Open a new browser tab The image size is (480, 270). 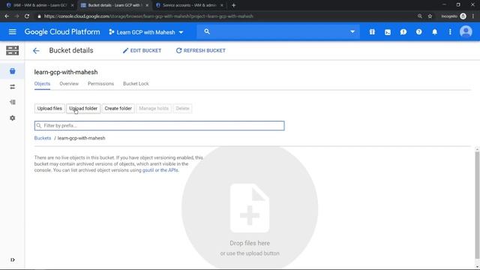tap(233, 5)
